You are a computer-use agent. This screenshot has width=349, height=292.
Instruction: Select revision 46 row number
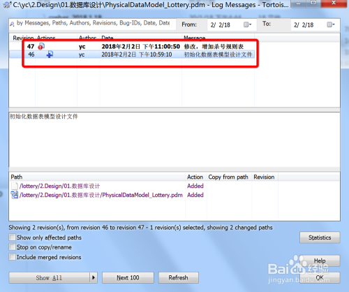pyautogui.click(x=31, y=54)
